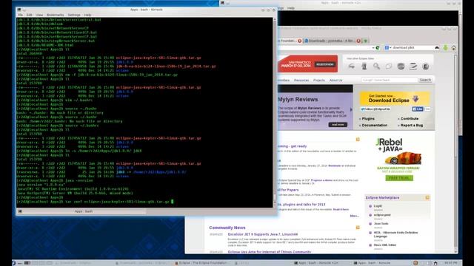
Task: Open Projects in Eclipse site navigation
Action: (x=319, y=81)
